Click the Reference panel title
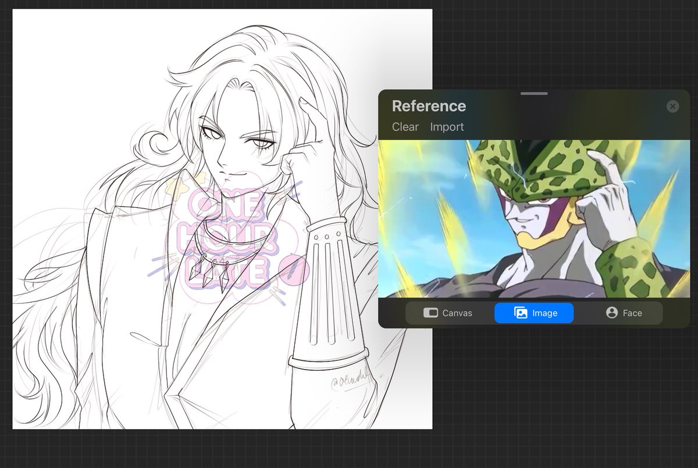698x468 pixels. pyautogui.click(x=429, y=106)
